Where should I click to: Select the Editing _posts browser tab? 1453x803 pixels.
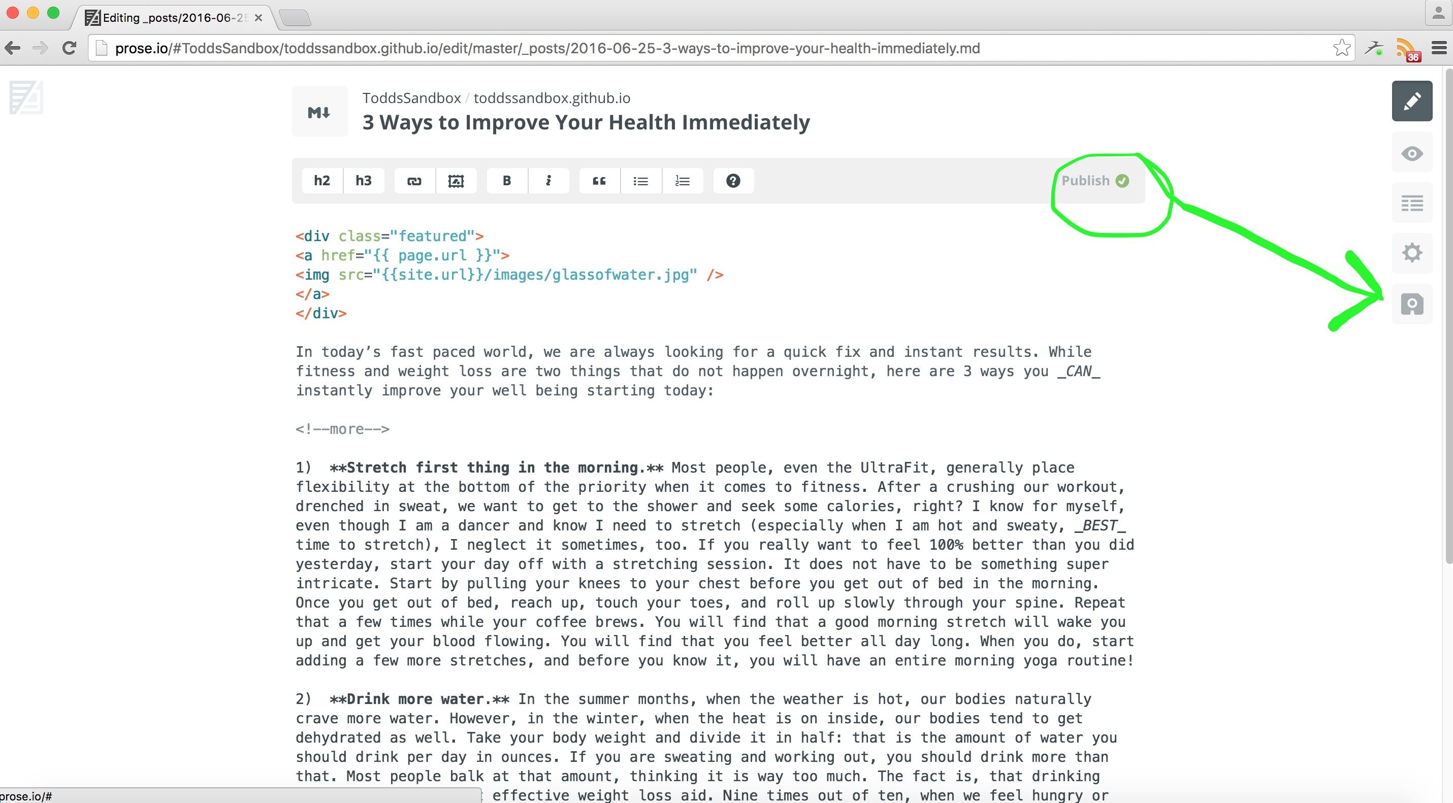(x=174, y=18)
